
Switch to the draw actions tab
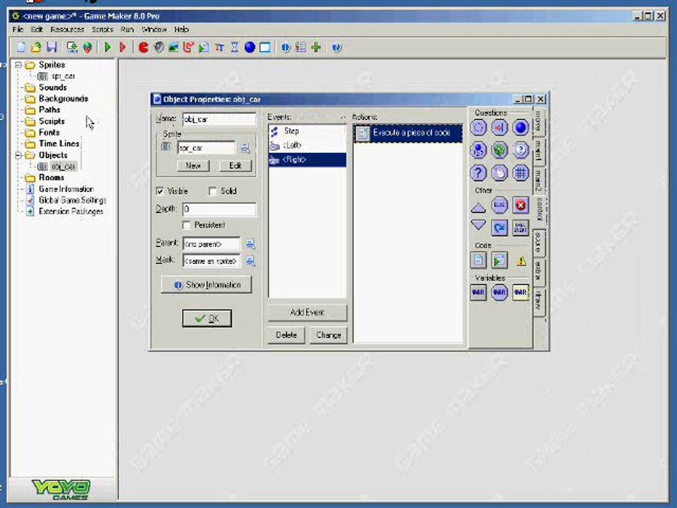[x=539, y=301]
